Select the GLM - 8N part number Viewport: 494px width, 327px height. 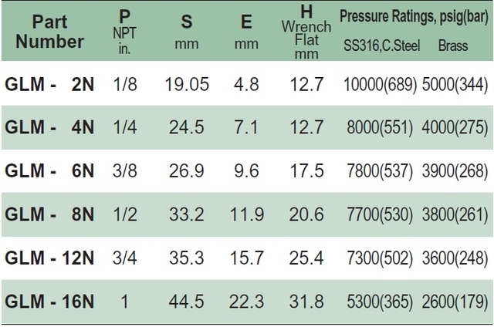[x=49, y=214]
